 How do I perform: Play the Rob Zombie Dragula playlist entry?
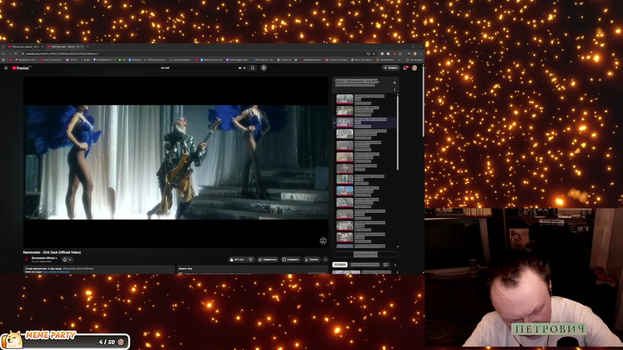pos(365,169)
